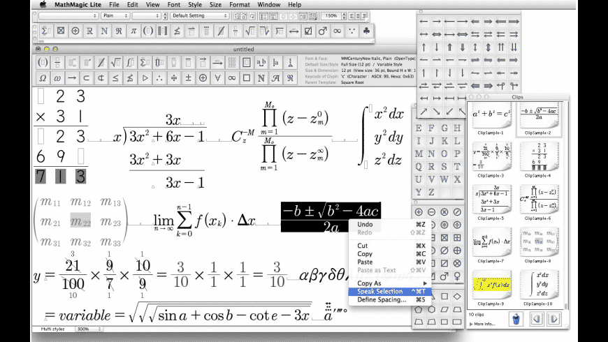Insert the 'because' three-dot ∵ symbol
This screenshot has width=608, height=342.
point(352,31)
